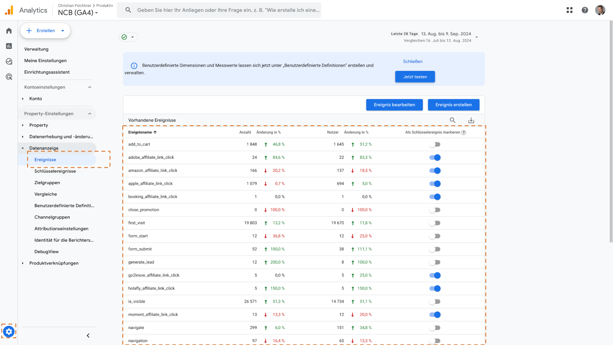Open the Google apps grid icon
Screen dimensions: 613x345
[570, 10]
